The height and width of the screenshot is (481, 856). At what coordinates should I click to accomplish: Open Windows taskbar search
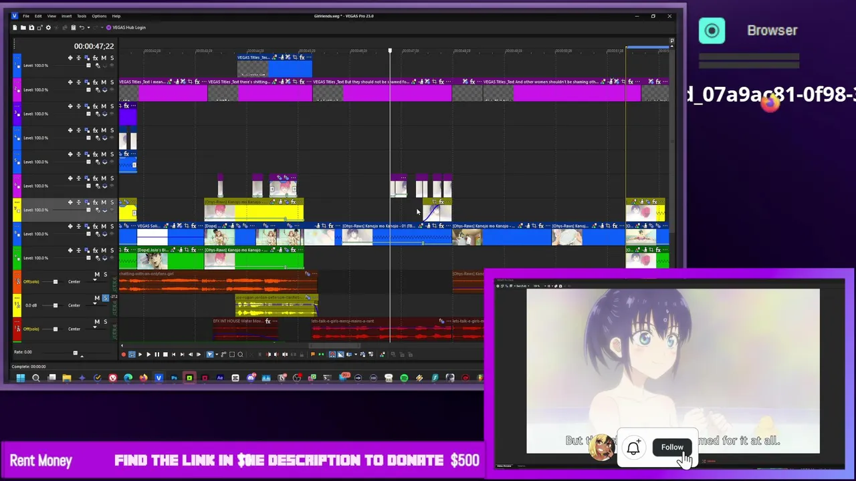pos(36,377)
